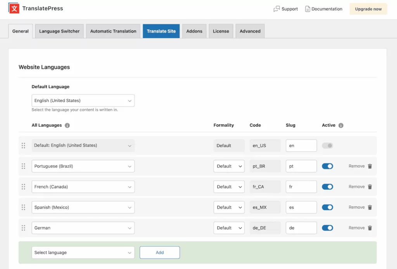Open Formality dropdown for German
This screenshot has width=397, height=269.
229,228
